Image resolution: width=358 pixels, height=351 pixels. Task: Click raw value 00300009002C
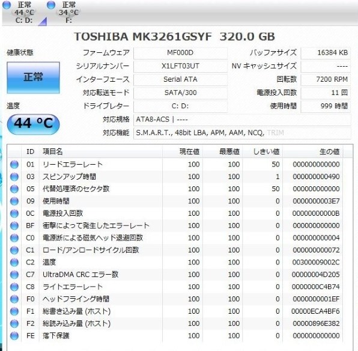tap(316, 262)
